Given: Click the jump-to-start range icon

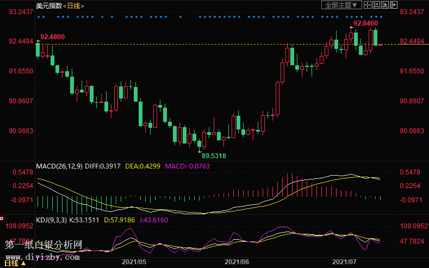Looking at the screenshot, I should [375, 5].
